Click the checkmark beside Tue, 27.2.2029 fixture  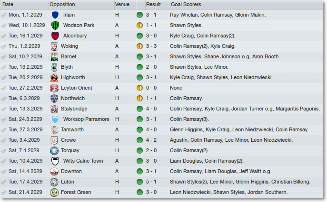pyautogui.click(x=3, y=88)
